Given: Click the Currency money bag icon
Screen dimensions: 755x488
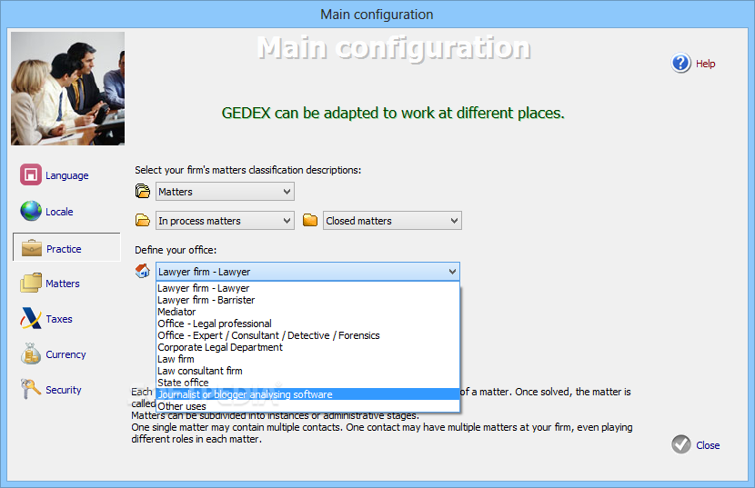Looking at the screenshot, I should point(31,354).
